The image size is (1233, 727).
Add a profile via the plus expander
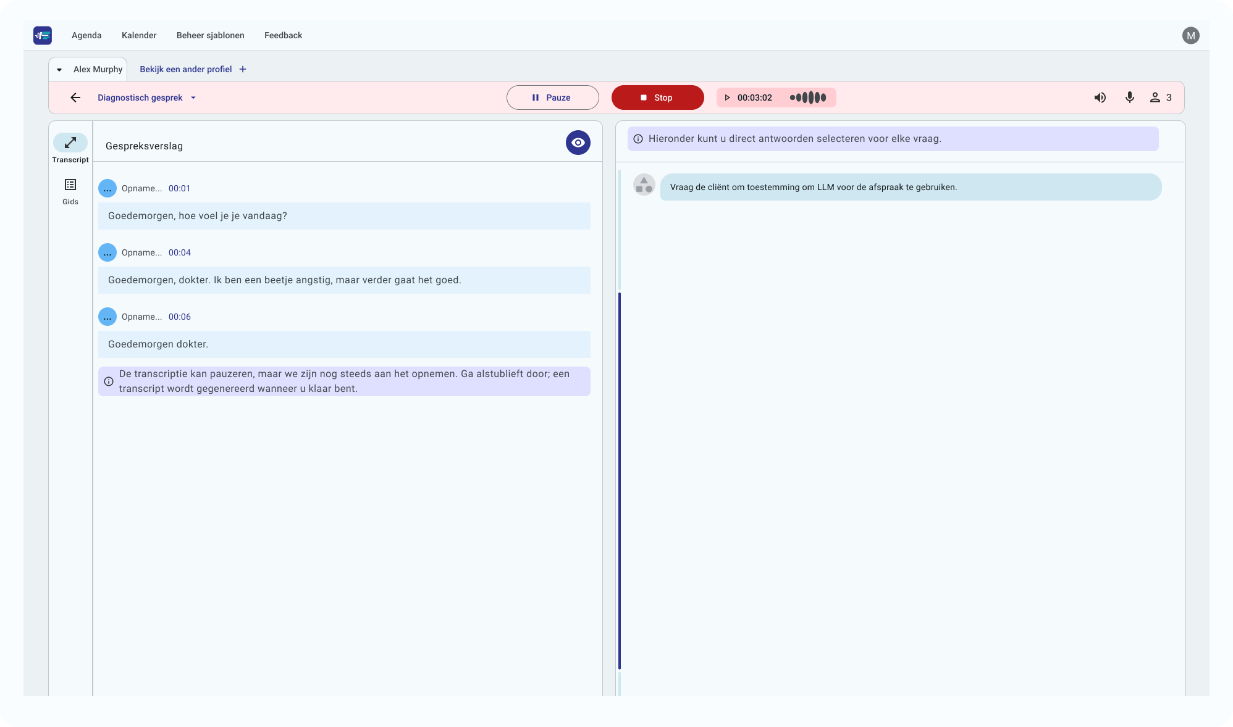[x=242, y=69]
